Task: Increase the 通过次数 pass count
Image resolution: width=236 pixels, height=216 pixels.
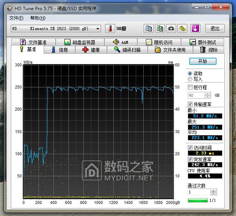Action: tap(213, 190)
